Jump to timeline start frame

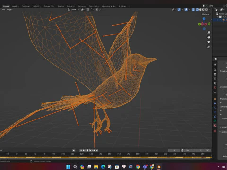(81, 150)
